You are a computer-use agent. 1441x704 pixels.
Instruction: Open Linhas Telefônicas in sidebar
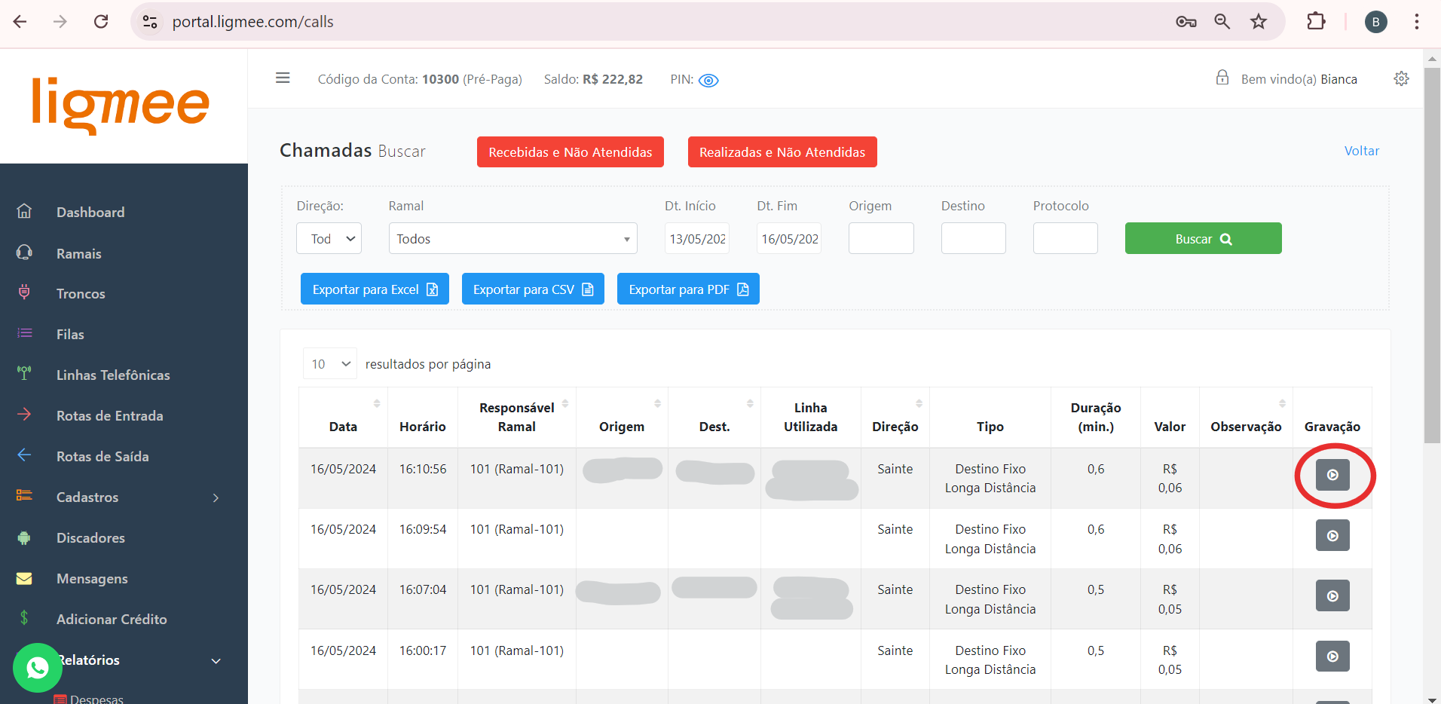(113, 375)
